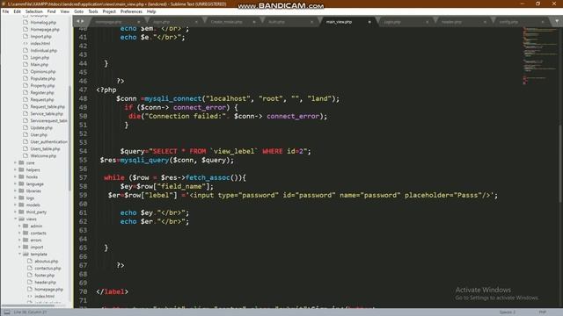Open Opinions.php in sidebar
The image size is (563, 316).
coord(43,72)
